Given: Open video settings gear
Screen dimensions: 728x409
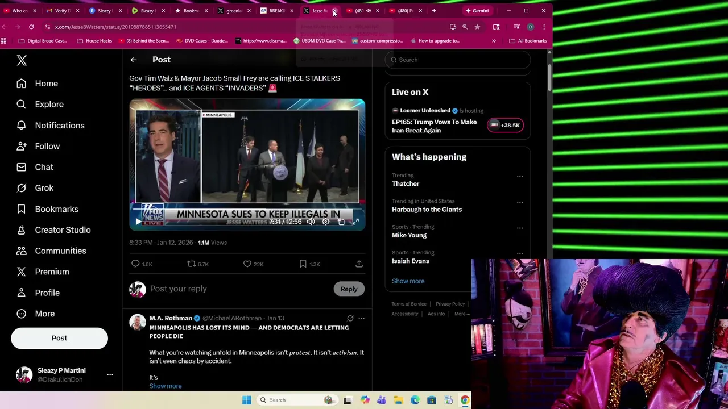Looking at the screenshot, I should (x=325, y=222).
